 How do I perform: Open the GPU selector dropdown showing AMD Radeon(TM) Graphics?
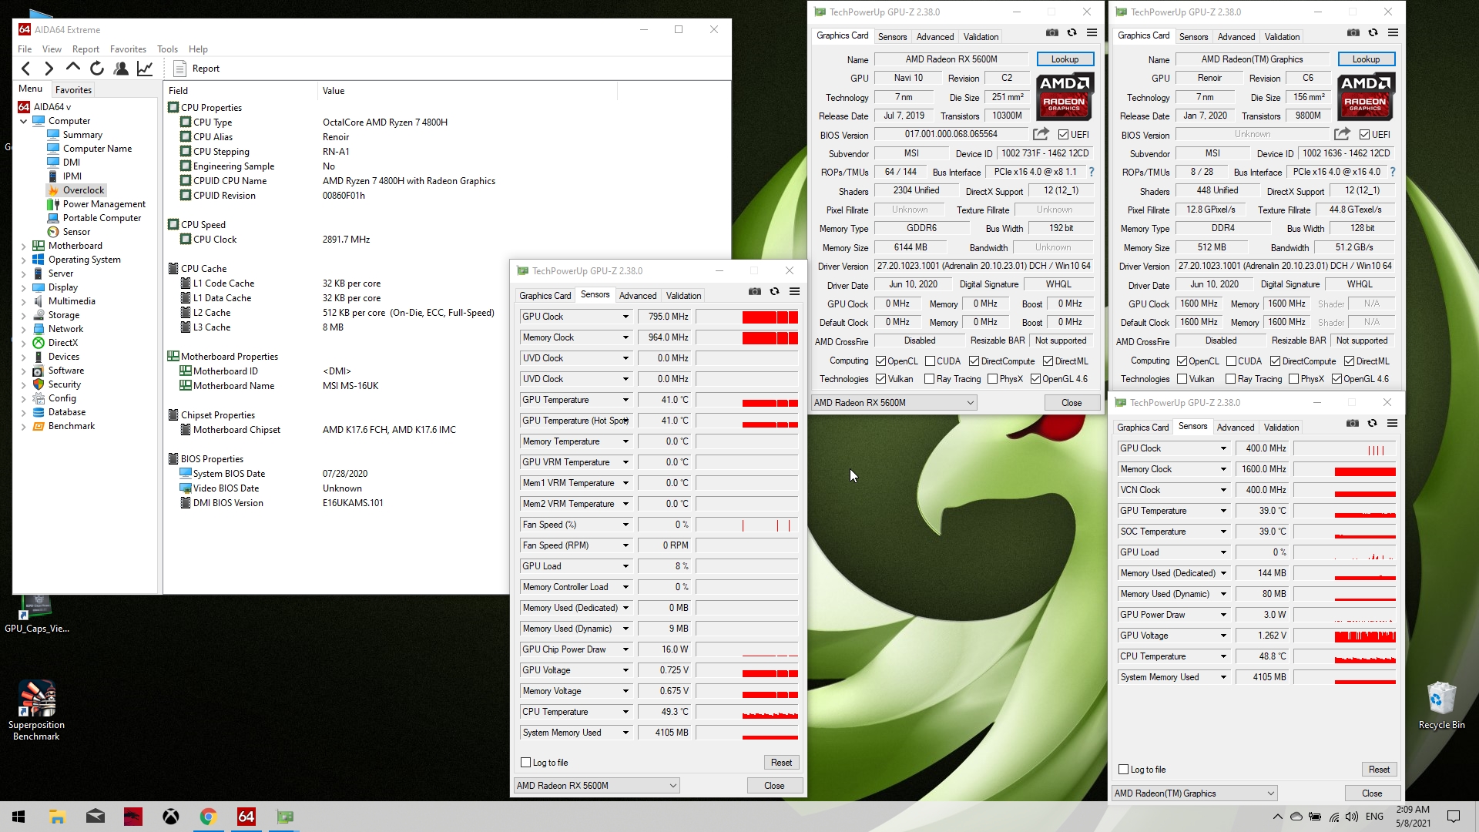point(1194,793)
